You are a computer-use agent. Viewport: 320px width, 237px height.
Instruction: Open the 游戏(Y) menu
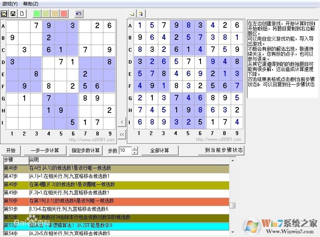click(x=9, y=4)
